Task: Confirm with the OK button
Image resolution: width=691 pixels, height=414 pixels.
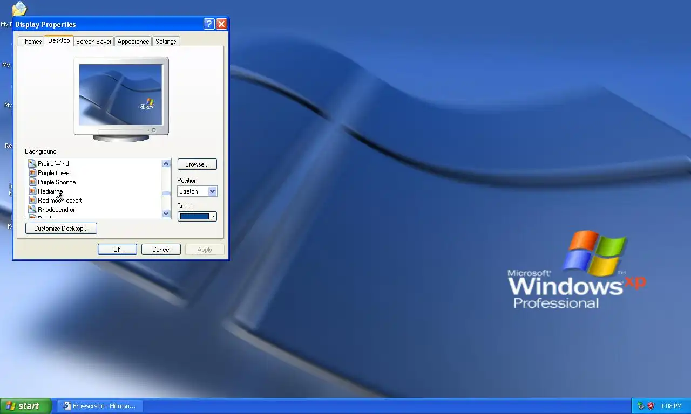Action: pos(117,250)
